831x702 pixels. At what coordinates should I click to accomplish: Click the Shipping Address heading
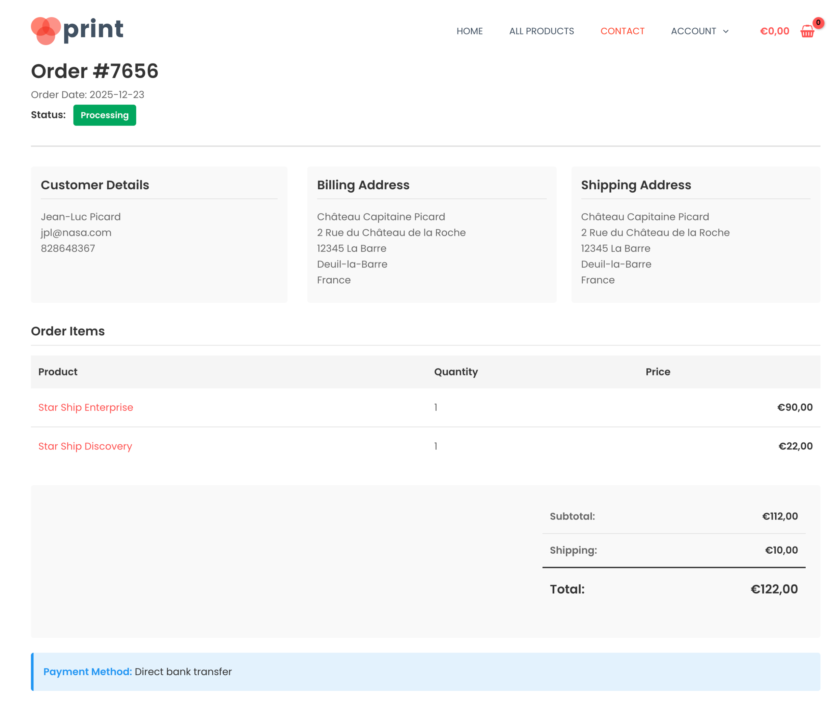[636, 185]
